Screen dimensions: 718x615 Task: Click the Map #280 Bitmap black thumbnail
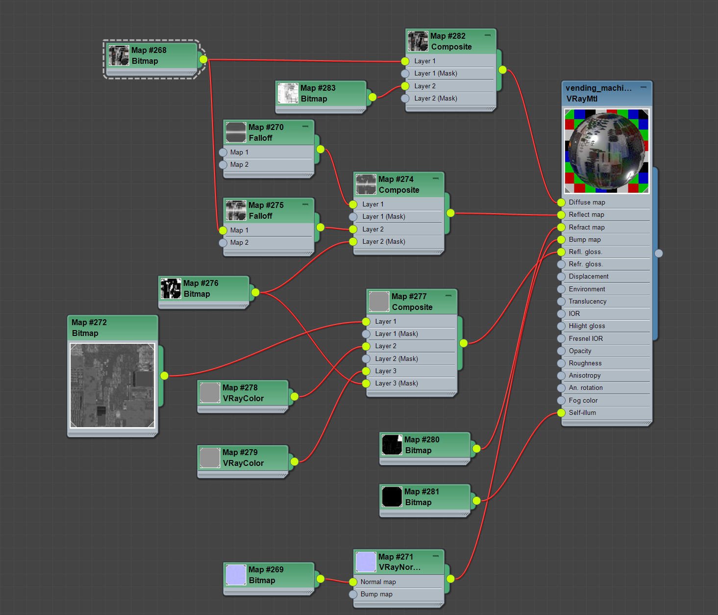click(392, 445)
